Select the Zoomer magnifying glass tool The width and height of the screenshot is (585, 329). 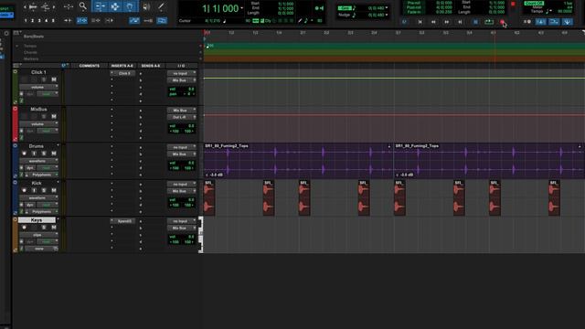[x=83, y=6]
